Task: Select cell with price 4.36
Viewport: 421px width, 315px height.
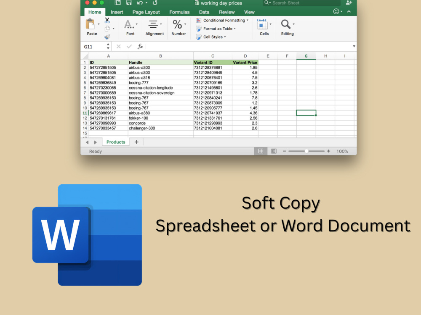Action: coord(245,113)
